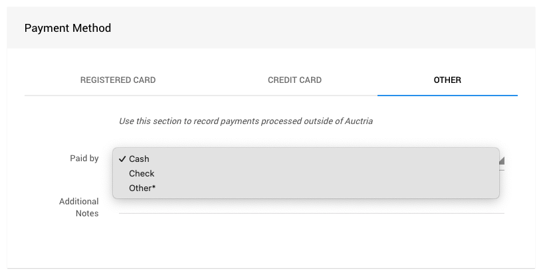The image size is (543, 276).
Task: Click the gray Payment Method header bar
Action: [332, 28]
